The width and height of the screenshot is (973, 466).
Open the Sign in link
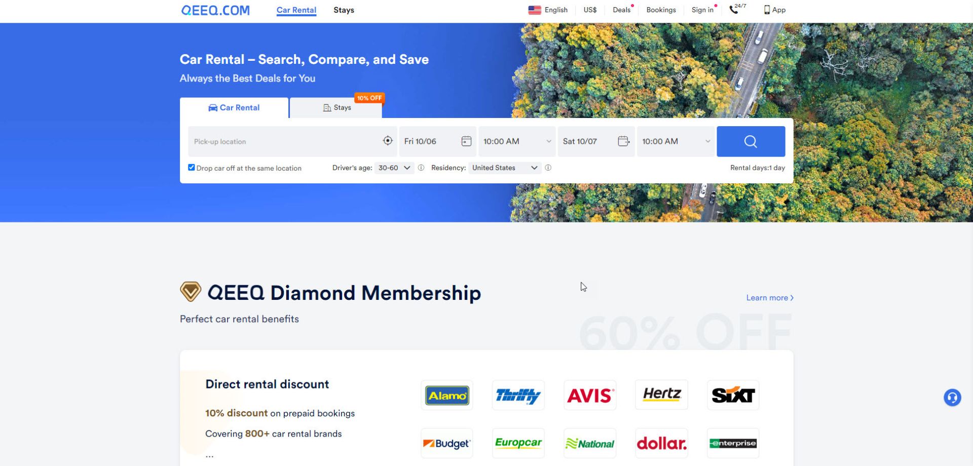click(x=702, y=10)
